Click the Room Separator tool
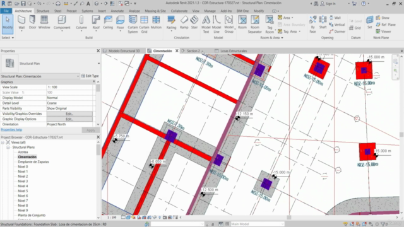404x227 pixels. coord(255,24)
